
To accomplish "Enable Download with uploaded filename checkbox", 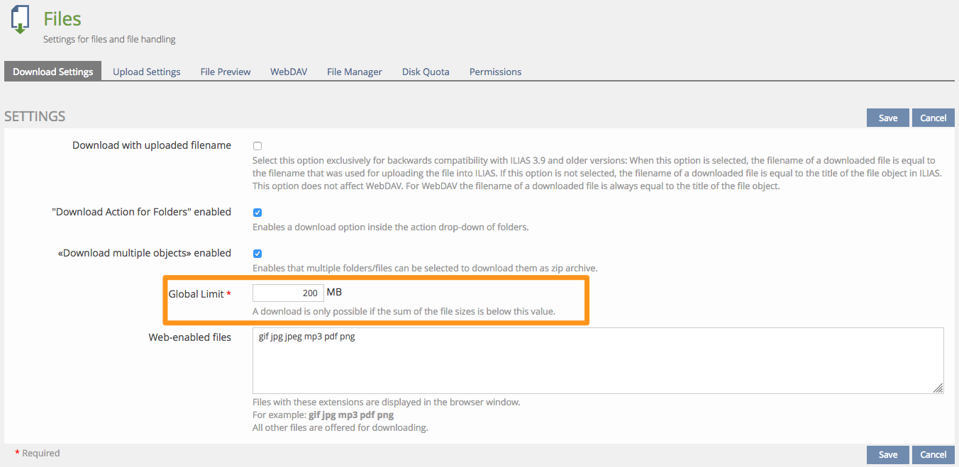I will point(257,146).
